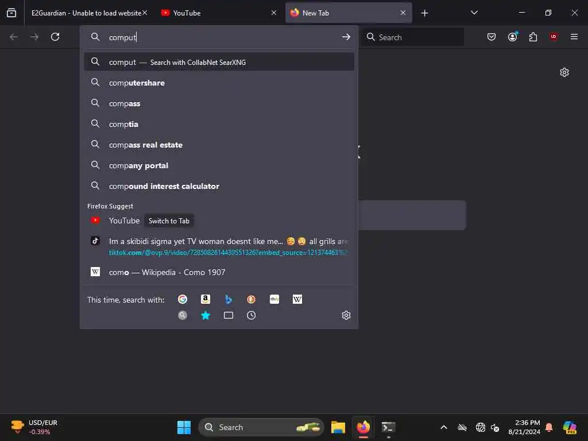The height and width of the screenshot is (441, 588).
Task: Search in History clock icon
Action: (252, 315)
